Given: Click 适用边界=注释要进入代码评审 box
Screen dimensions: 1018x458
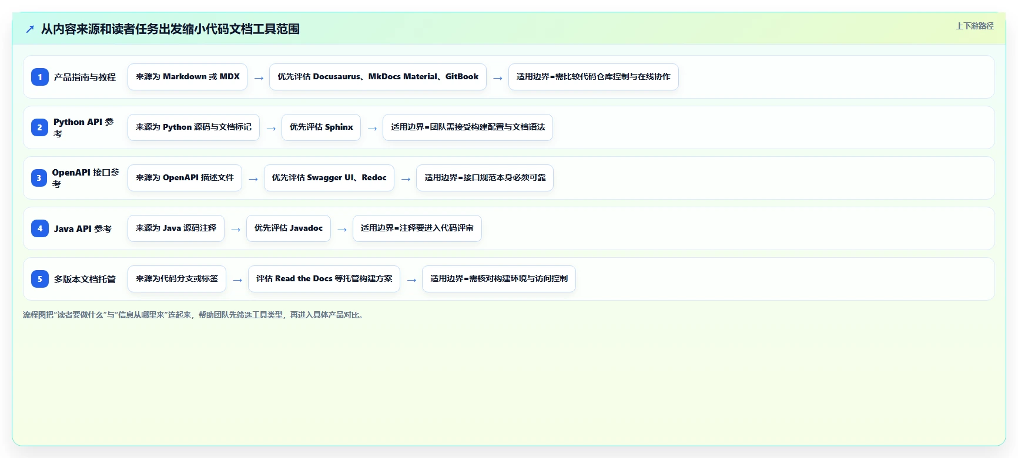Looking at the screenshot, I should (x=417, y=228).
